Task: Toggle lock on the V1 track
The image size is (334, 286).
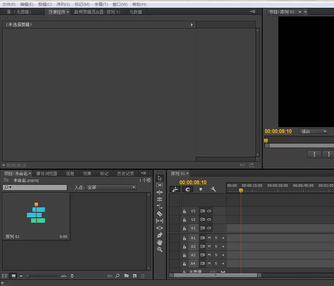Action: coord(185,228)
